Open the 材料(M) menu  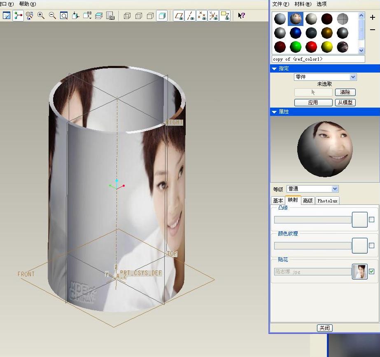pos(302,4)
